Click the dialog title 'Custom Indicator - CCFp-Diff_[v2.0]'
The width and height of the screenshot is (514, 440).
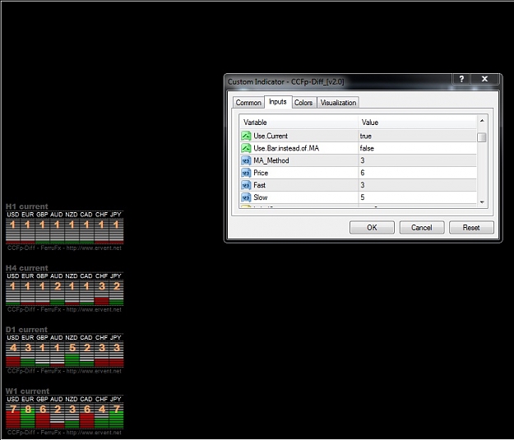pyautogui.click(x=286, y=81)
